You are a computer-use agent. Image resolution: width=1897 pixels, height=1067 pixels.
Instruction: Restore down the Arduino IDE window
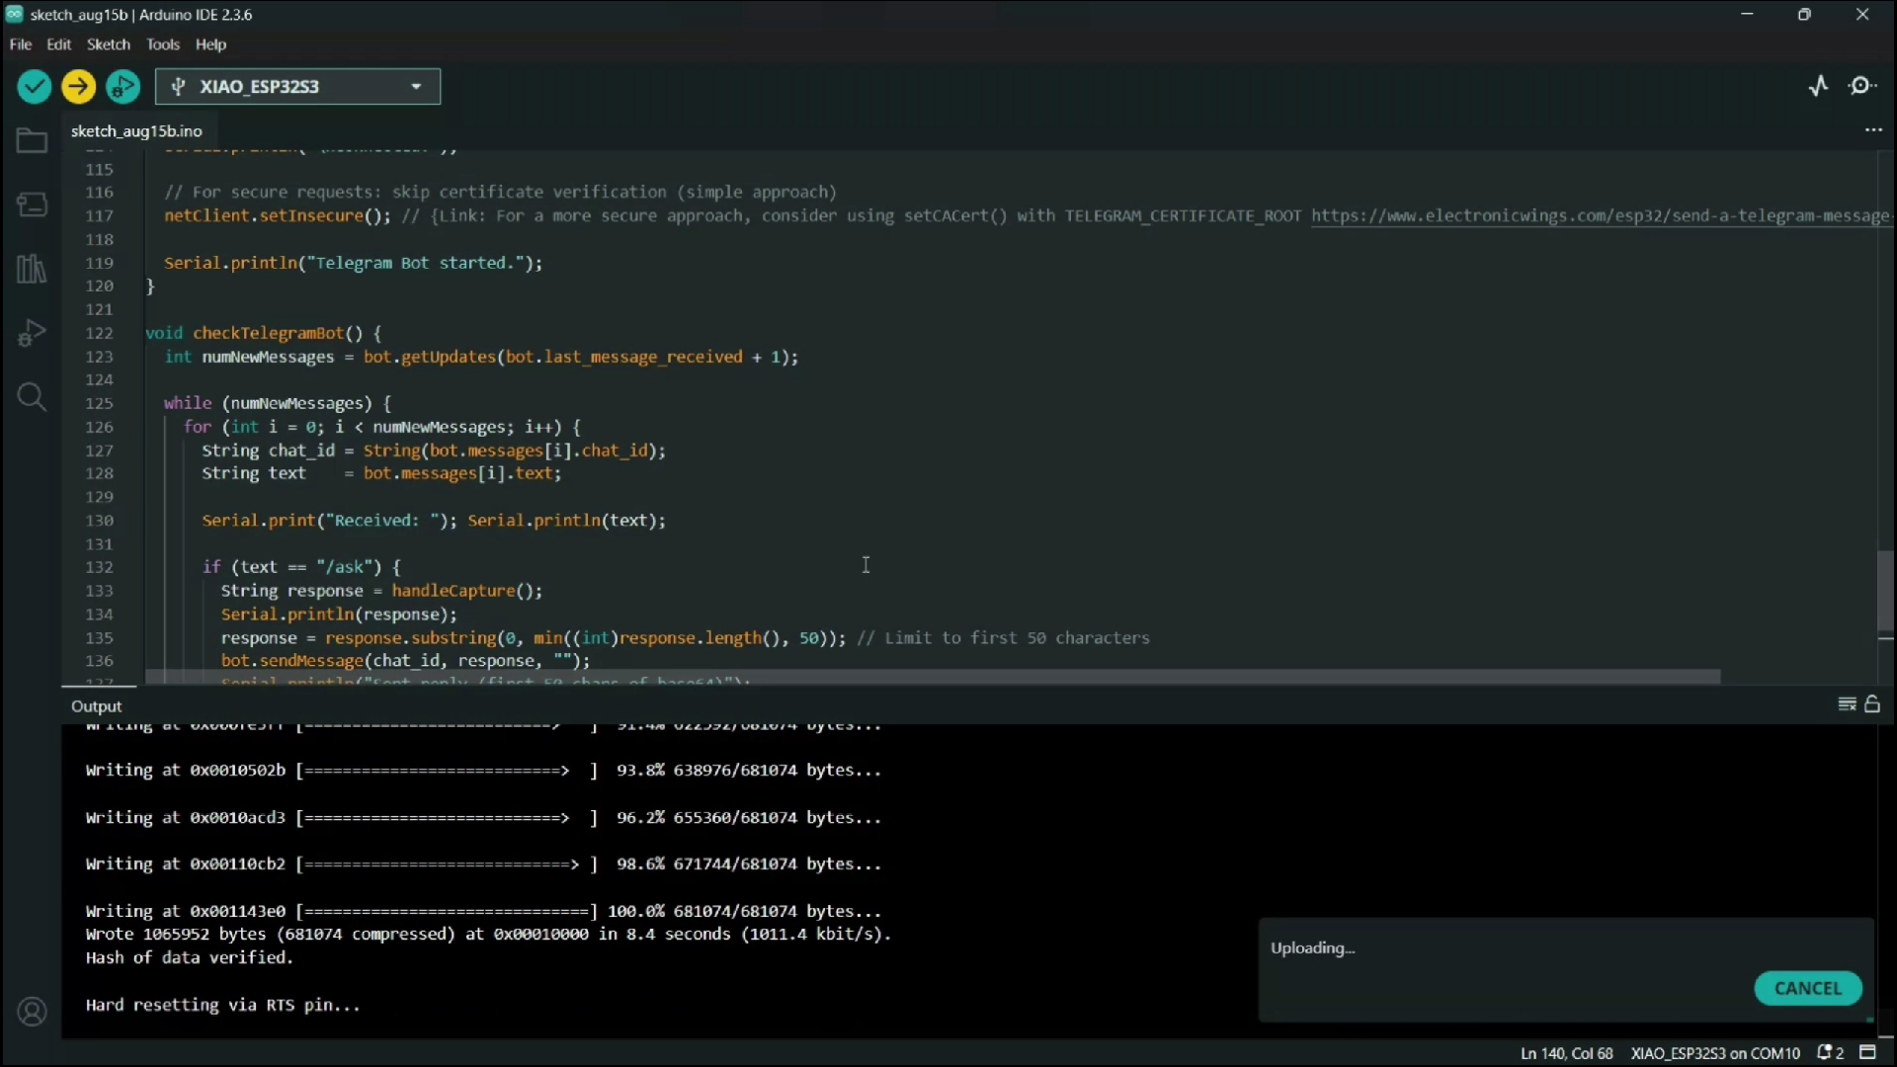click(x=1805, y=15)
